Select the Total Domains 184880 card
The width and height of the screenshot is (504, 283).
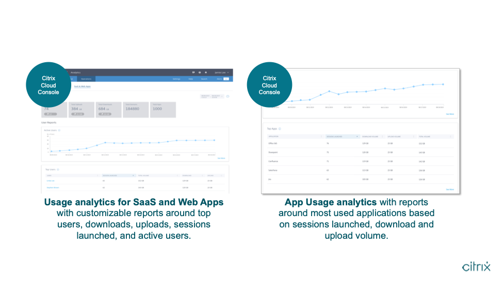point(136,110)
